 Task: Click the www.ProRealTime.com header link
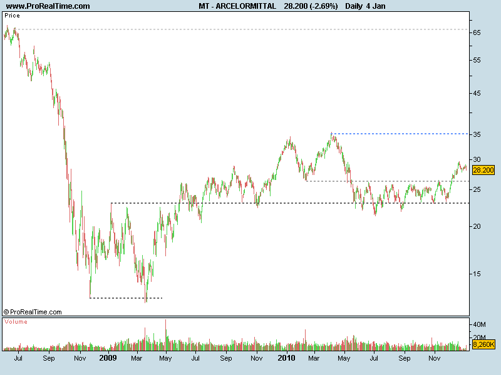(48, 6)
